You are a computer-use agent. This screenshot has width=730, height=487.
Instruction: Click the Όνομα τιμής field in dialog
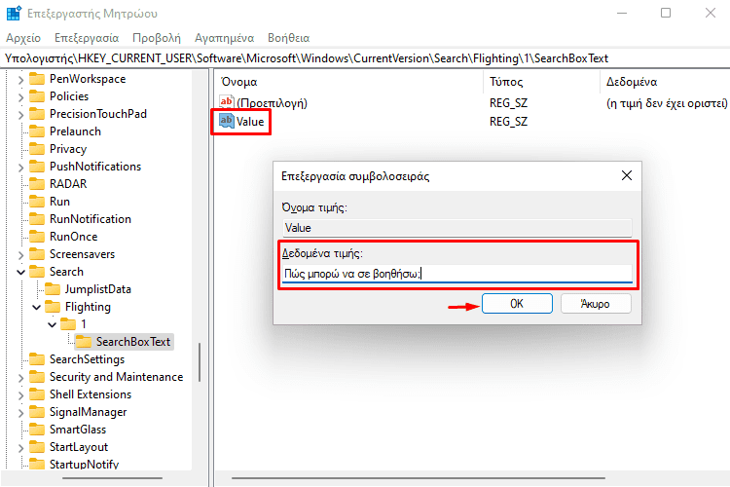(457, 228)
